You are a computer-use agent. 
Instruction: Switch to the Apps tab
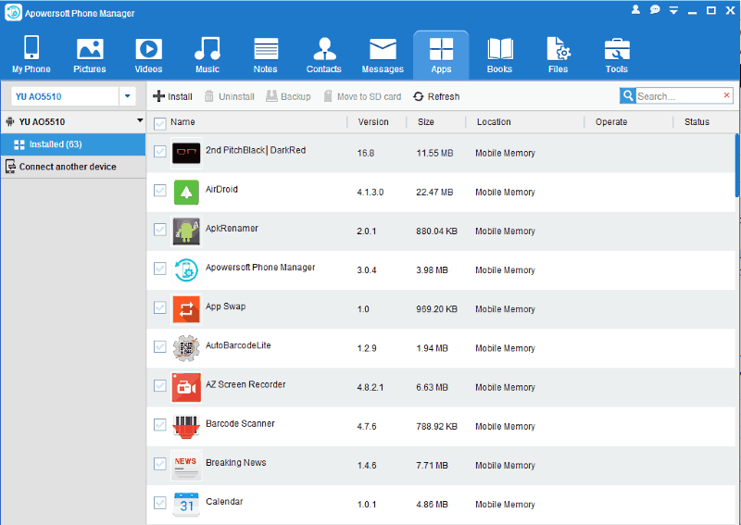coord(441,55)
